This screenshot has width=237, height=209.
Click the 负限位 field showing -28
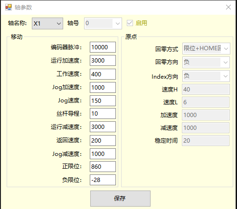point(103,180)
